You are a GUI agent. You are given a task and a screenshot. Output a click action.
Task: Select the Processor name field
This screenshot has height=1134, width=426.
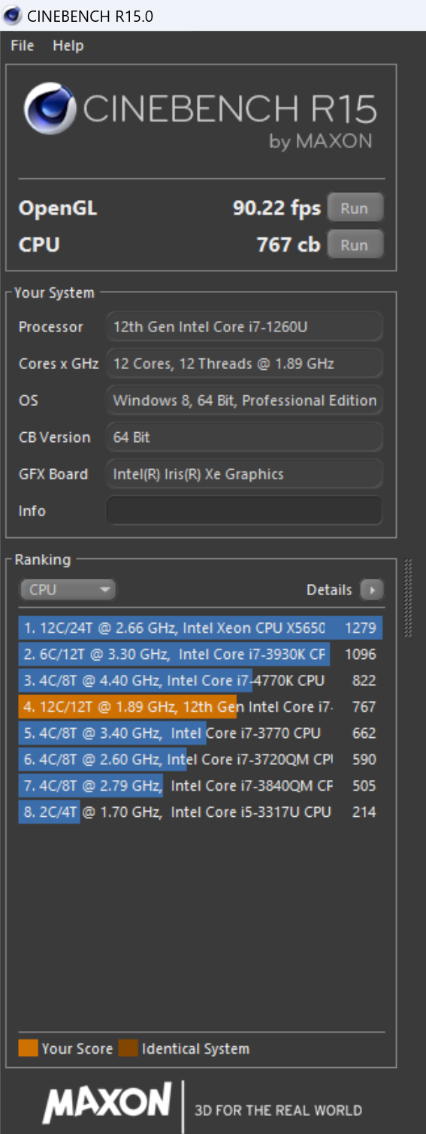click(x=244, y=327)
